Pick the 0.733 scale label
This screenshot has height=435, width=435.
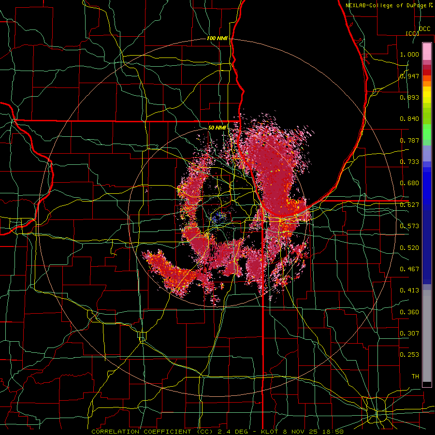tap(409, 162)
